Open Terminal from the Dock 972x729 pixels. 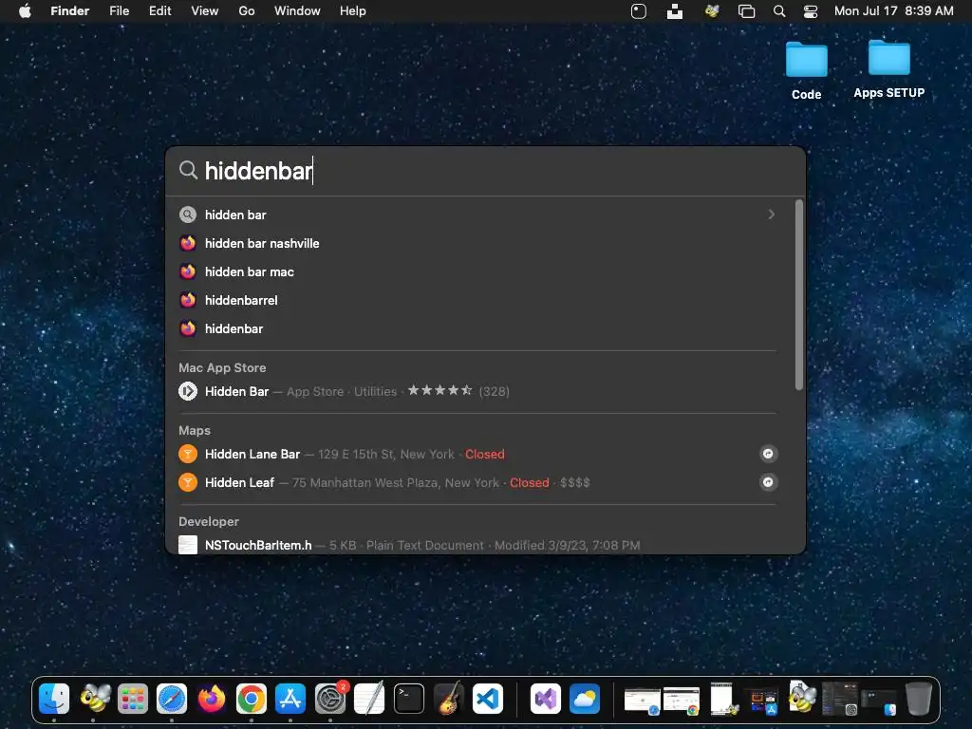pos(409,700)
